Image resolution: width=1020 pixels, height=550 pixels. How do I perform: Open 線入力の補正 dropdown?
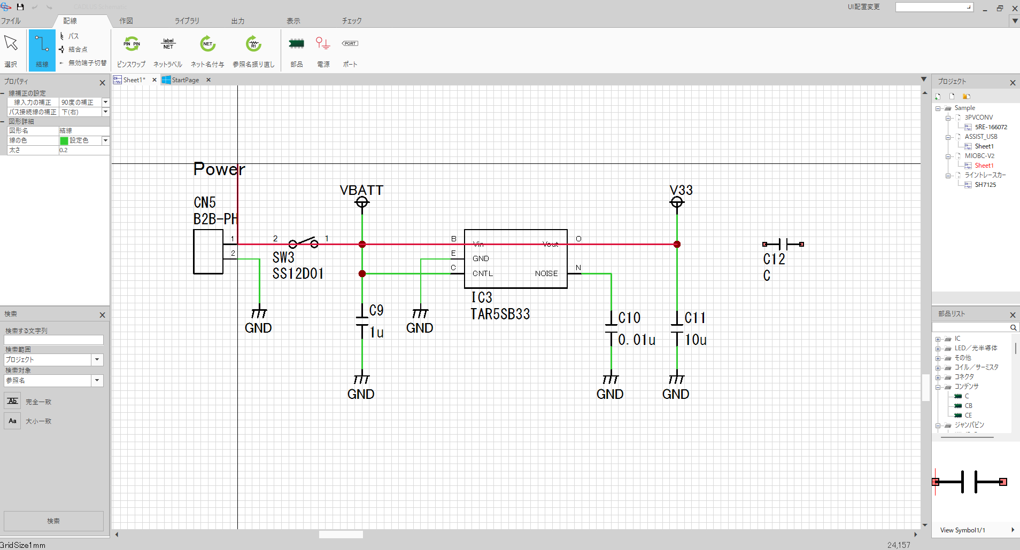[105, 102]
